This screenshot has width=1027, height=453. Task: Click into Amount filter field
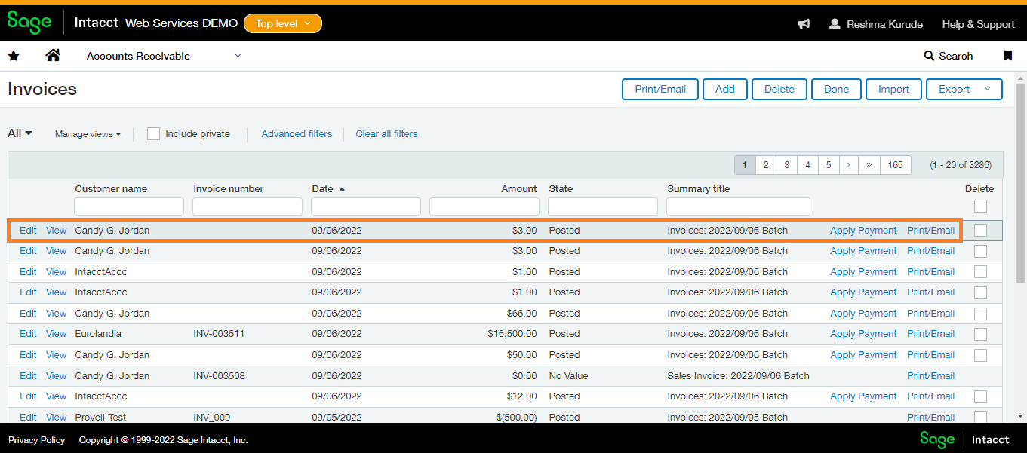[x=484, y=207]
